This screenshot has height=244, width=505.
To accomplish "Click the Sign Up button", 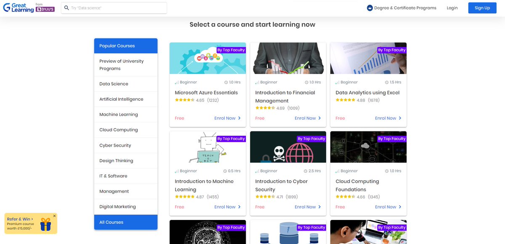I will [482, 8].
